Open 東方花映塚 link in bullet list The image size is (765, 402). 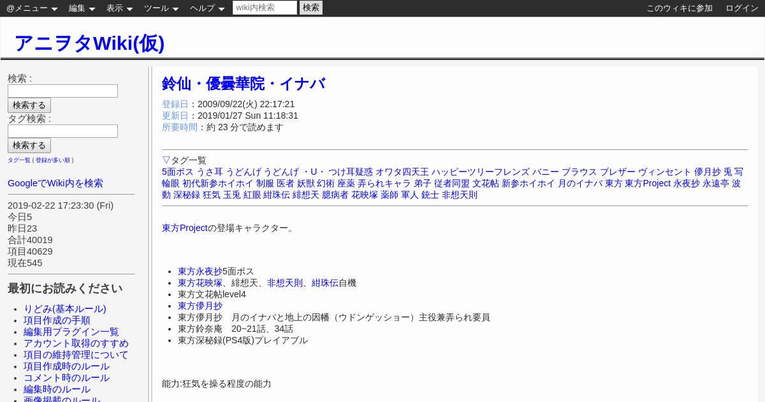pyautogui.click(x=200, y=283)
